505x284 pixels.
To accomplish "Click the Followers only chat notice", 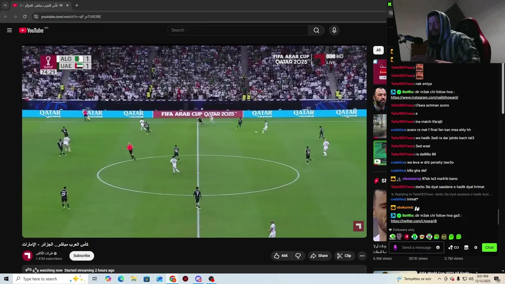I will pyautogui.click(x=402, y=230).
